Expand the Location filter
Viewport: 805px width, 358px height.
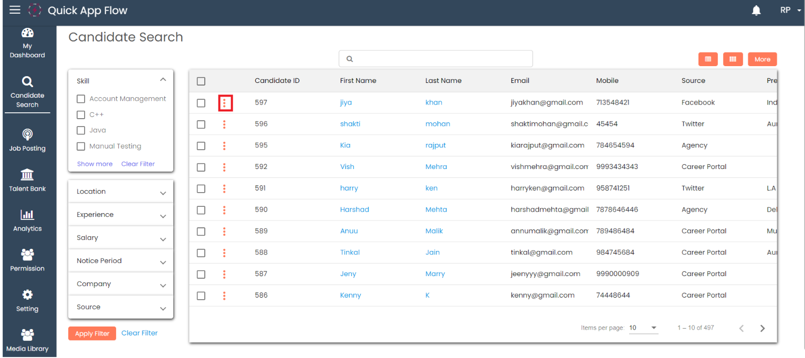[x=121, y=192]
